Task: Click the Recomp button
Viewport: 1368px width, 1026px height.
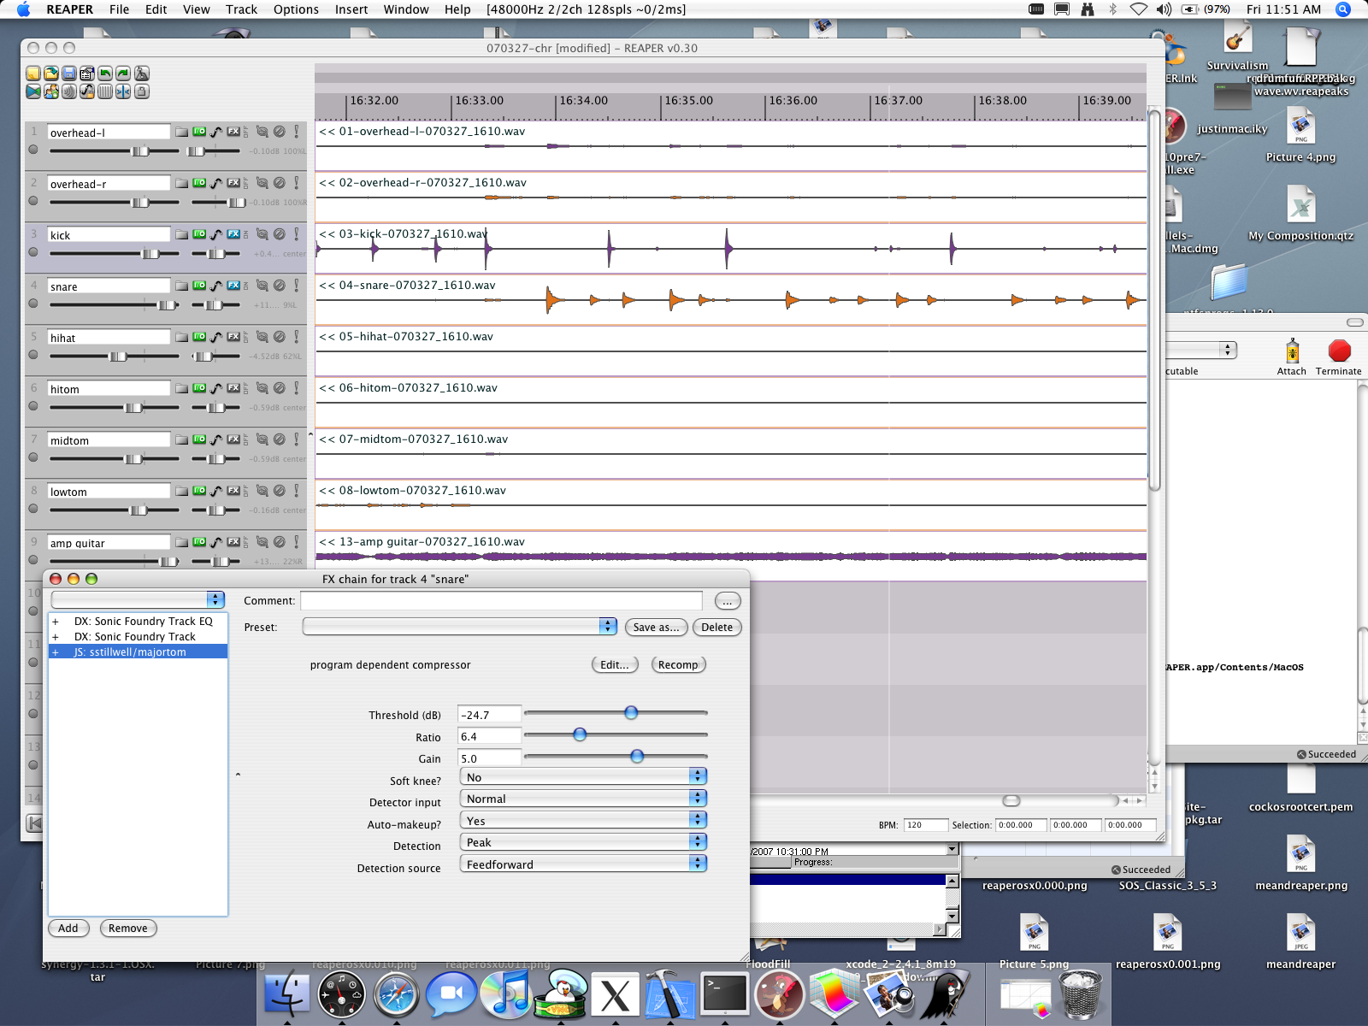Action: 678,664
